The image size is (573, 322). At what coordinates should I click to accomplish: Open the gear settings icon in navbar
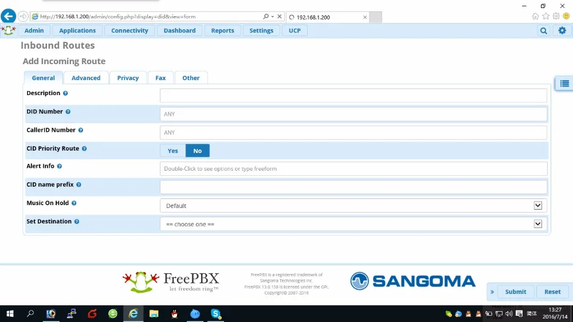pyautogui.click(x=562, y=31)
